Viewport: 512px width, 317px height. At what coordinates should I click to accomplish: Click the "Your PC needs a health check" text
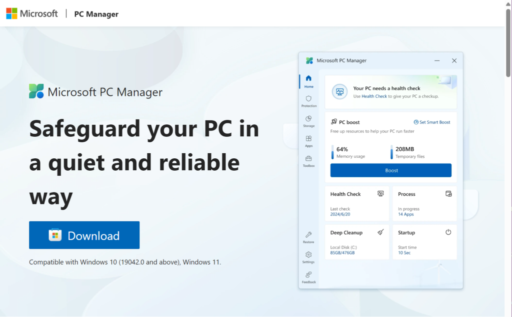pos(386,88)
